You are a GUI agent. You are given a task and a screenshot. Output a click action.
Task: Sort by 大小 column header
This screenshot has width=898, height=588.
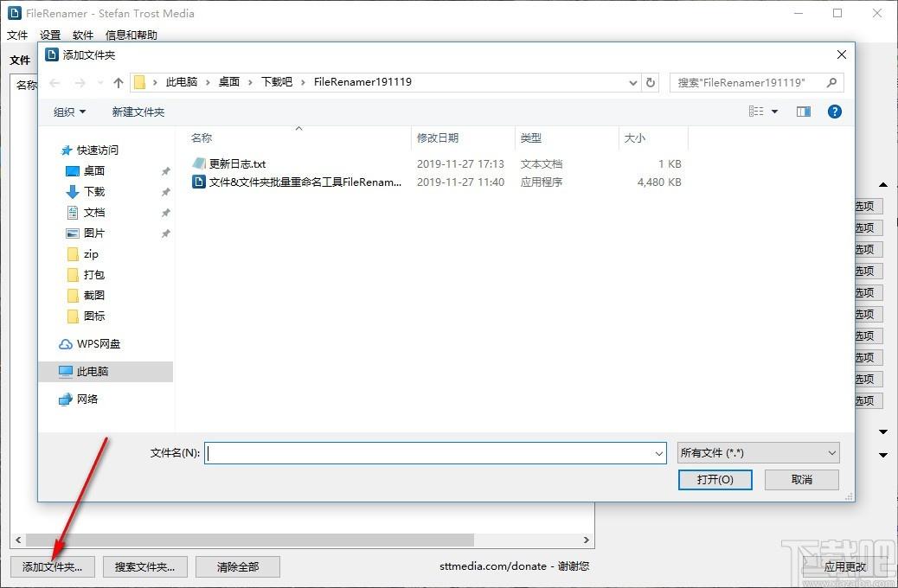tap(634, 138)
